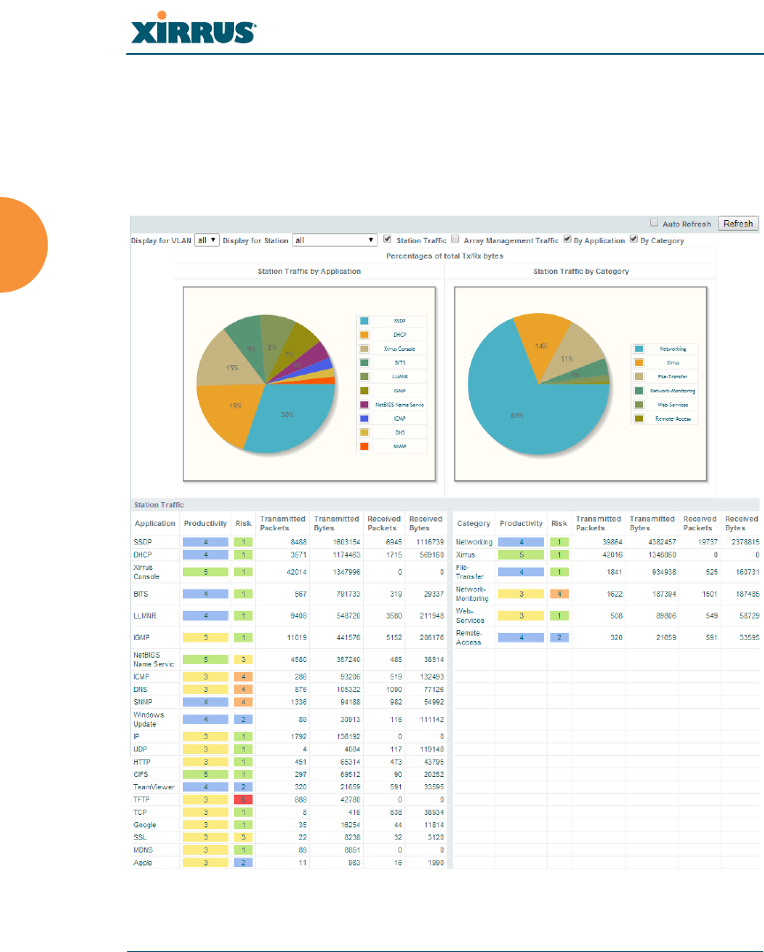This screenshot has width=764, height=952.
Task: Sort application table by Risk header
Action: pyautogui.click(x=244, y=523)
